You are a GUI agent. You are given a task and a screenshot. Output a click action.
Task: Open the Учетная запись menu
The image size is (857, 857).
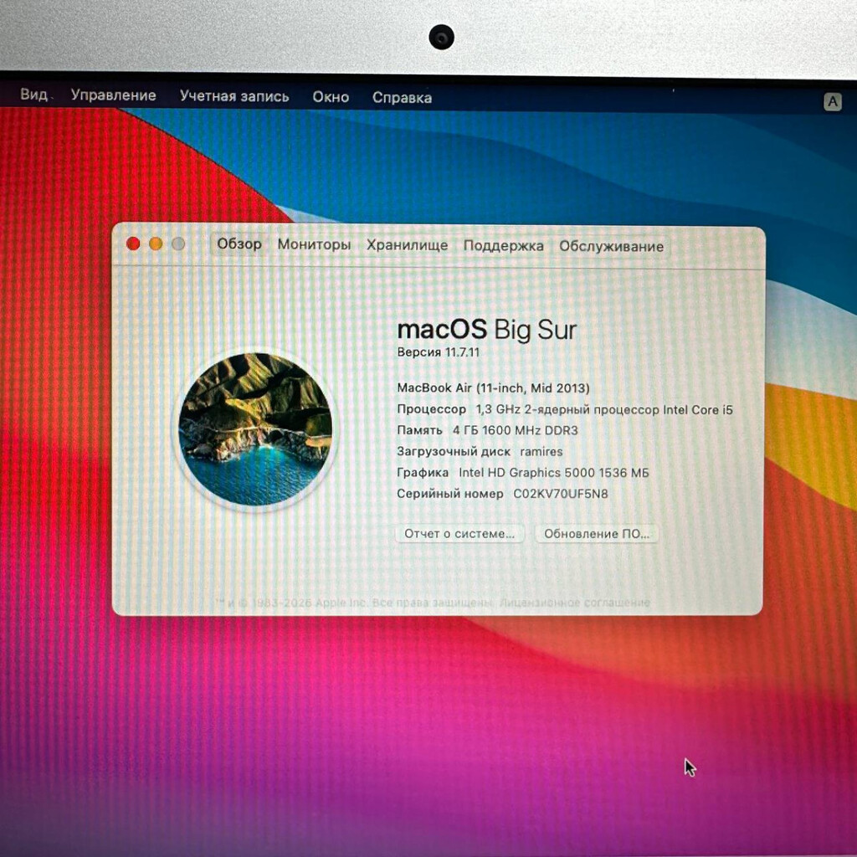pyautogui.click(x=234, y=96)
